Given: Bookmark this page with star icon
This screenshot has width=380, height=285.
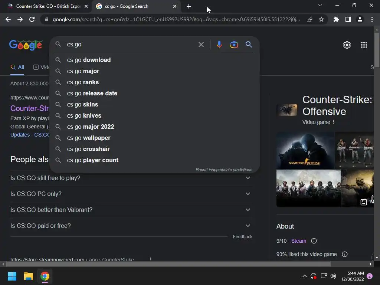Looking at the screenshot, I should tap(321, 19).
